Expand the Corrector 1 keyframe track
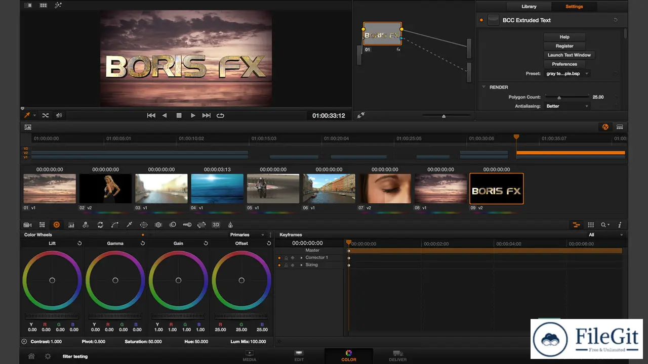 point(301,257)
